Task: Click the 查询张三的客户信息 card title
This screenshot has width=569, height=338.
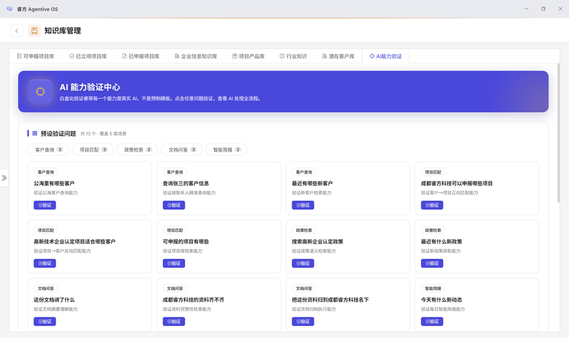Action: coord(186,184)
